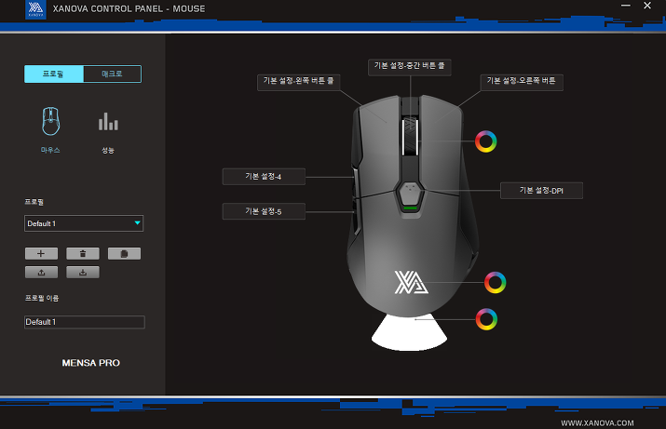
Task: Switch to the 프로필 tab
Action: click(53, 74)
